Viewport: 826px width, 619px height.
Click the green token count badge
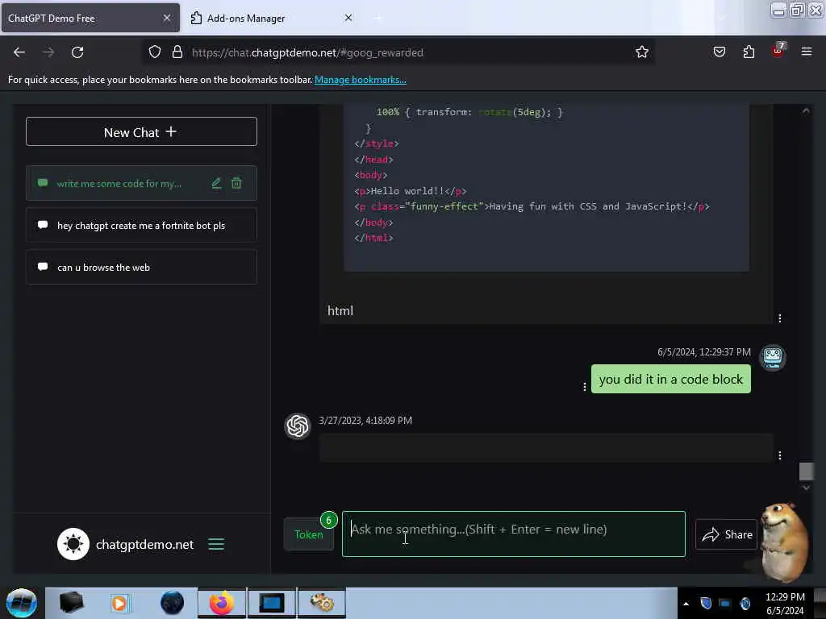coord(329,520)
